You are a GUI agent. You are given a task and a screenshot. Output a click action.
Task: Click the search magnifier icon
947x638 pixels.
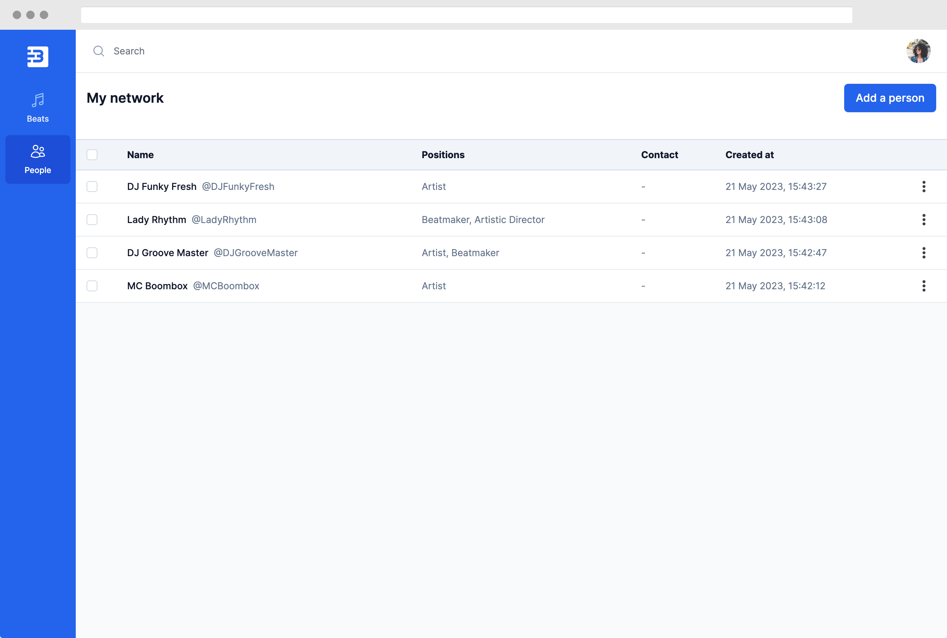(98, 51)
